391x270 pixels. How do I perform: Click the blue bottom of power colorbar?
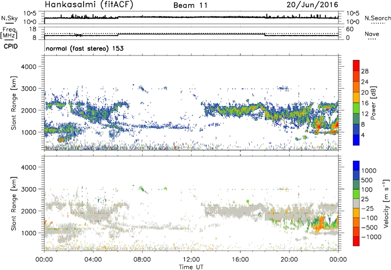pos(356,140)
